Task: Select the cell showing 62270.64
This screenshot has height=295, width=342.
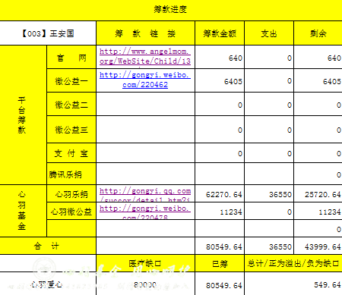Action: [220, 194]
